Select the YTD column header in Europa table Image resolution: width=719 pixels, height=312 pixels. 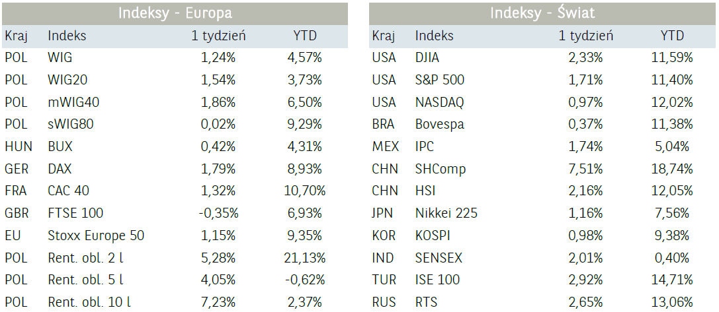click(305, 36)
